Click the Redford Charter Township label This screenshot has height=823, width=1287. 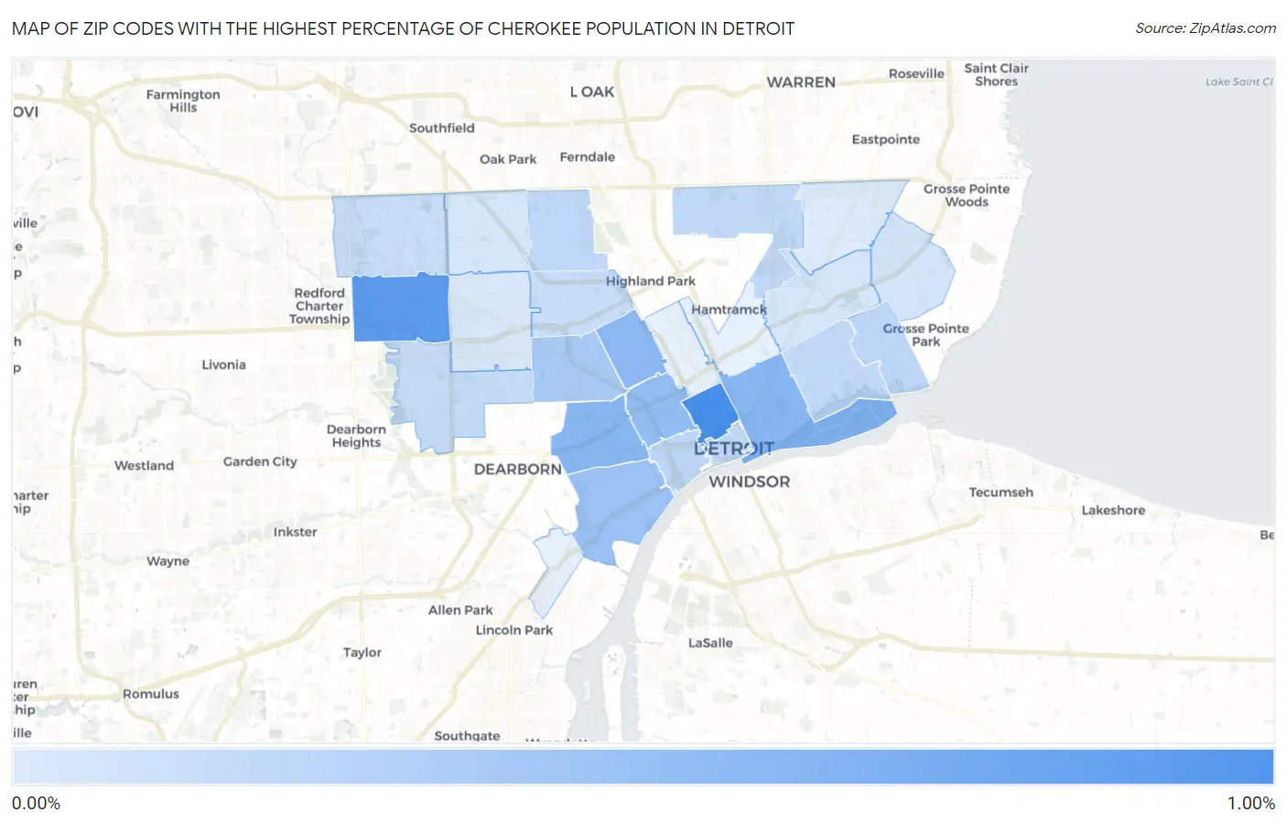319,306
